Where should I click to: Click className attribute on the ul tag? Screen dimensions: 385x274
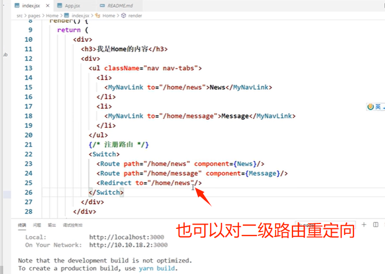point(121,68)
